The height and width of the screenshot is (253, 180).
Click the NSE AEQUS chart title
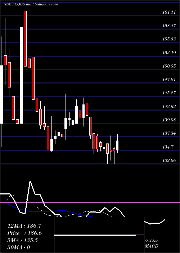14,4
